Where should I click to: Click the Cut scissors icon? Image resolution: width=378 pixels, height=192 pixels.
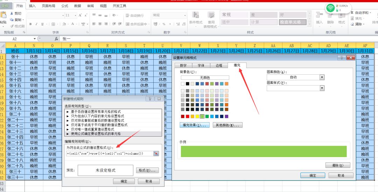(12, 14)
